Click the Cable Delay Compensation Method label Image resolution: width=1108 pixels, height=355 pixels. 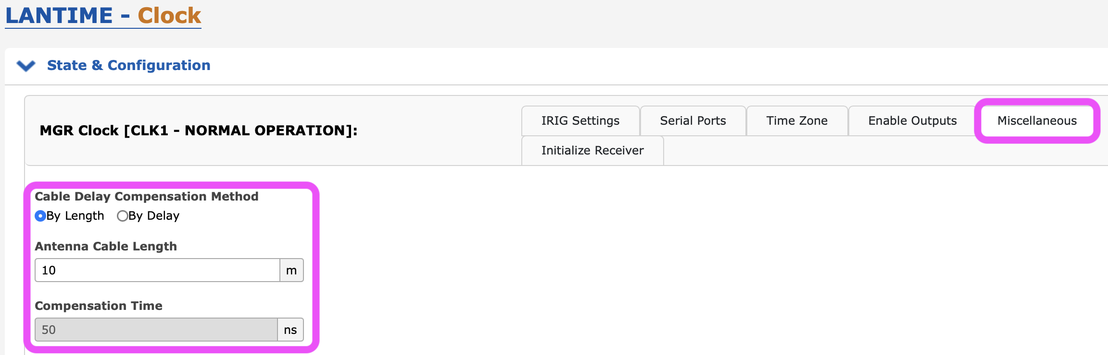[147, 197]
